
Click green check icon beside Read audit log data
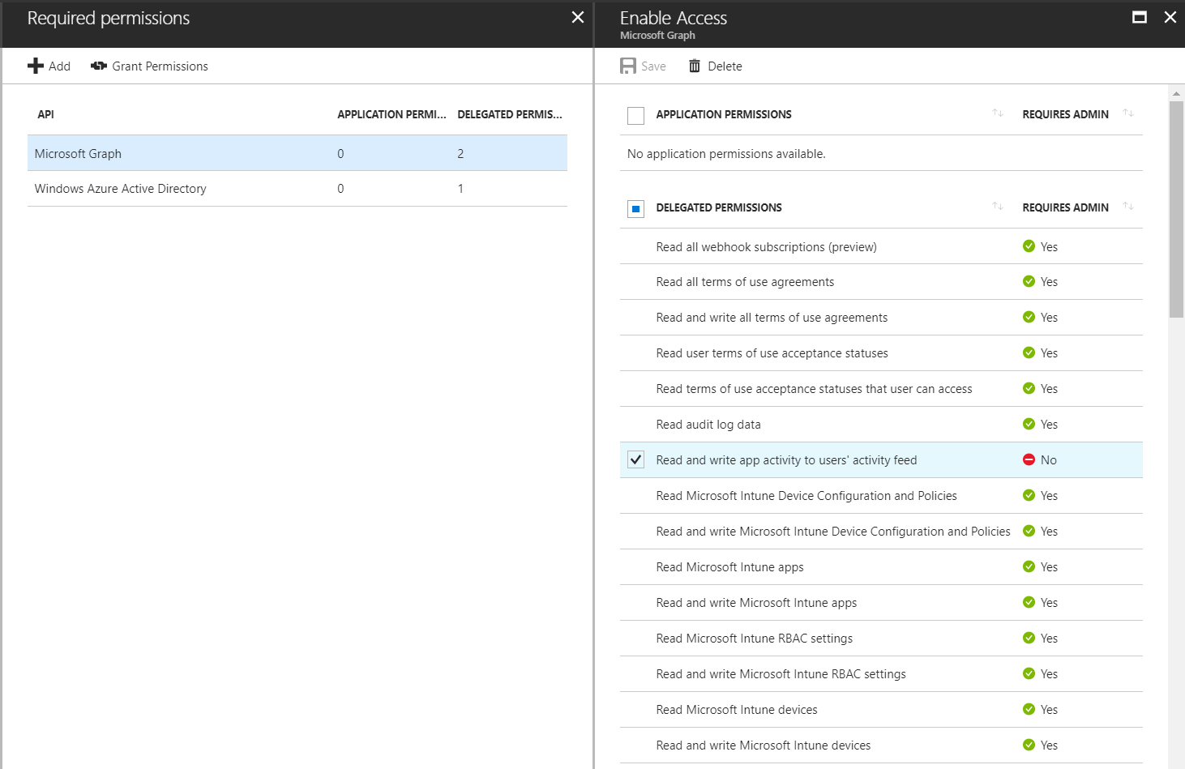click(x=1029, y=425)
